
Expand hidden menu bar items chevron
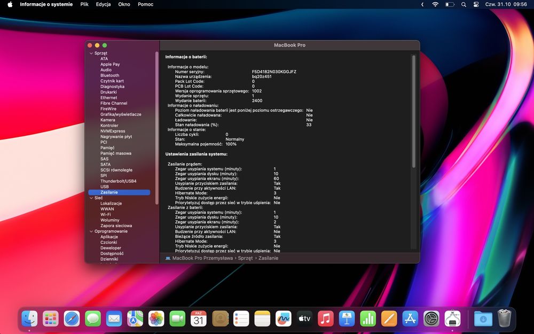pos(422,4)
